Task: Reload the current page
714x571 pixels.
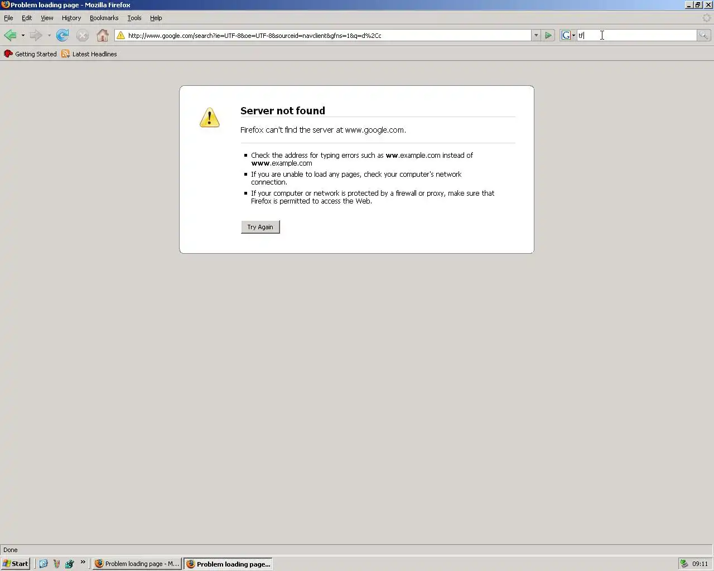Action: pos(62,36)
